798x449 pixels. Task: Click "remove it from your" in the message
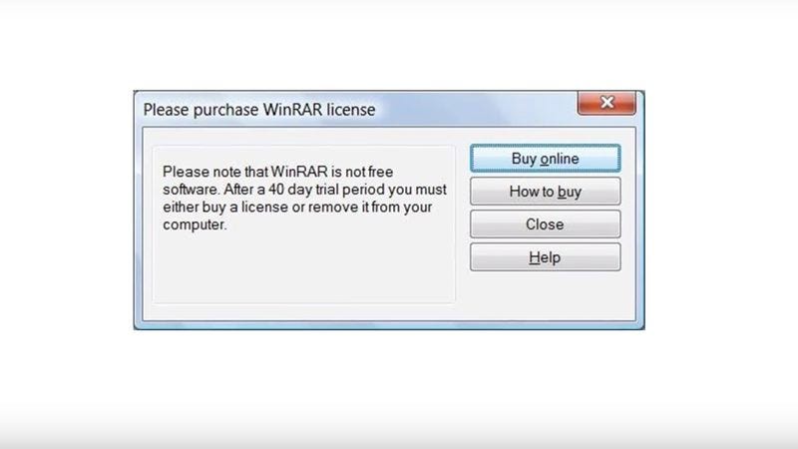[x=370, y=208]
